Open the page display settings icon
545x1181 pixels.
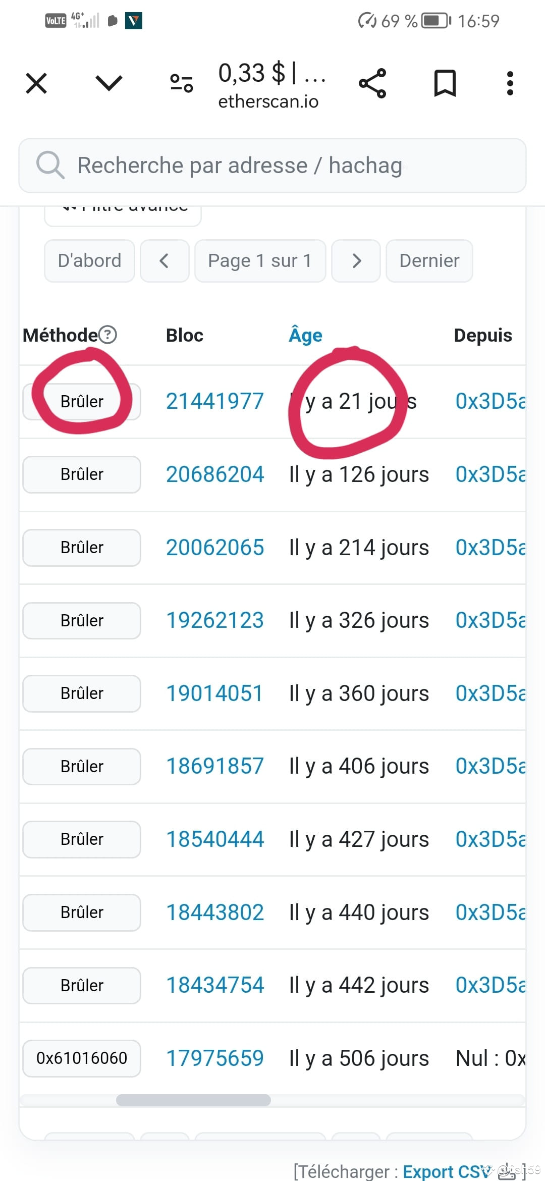(181, 83)
